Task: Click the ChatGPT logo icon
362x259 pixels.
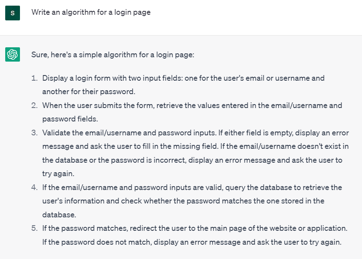Action: point(12,54)
